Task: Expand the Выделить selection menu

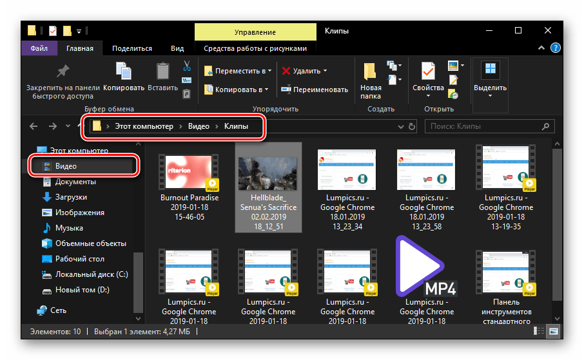Action: click(490, 79)
